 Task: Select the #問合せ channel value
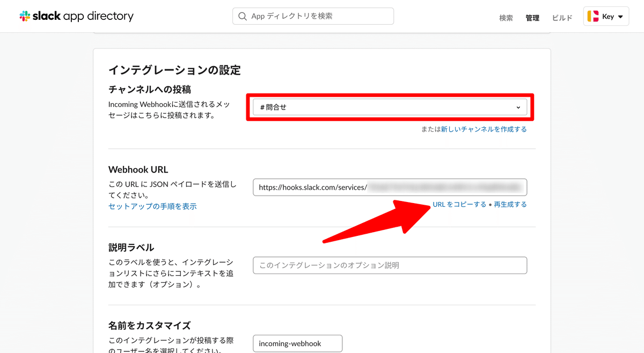(274, 107)
